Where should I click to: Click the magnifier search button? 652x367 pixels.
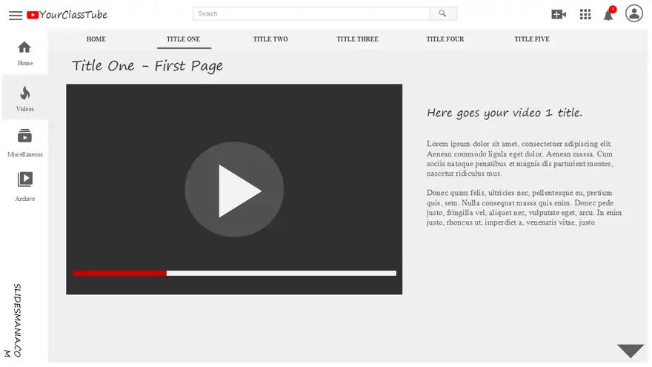coord(442,14)
